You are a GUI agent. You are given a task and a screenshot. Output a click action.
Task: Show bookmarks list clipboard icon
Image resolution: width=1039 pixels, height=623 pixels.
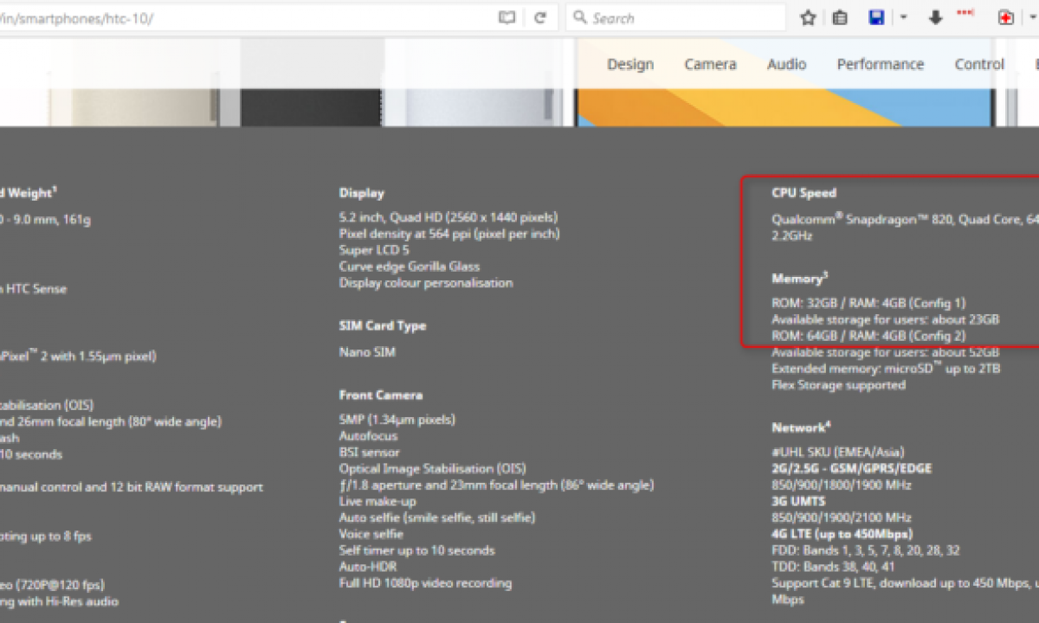[x=840, y=18]
